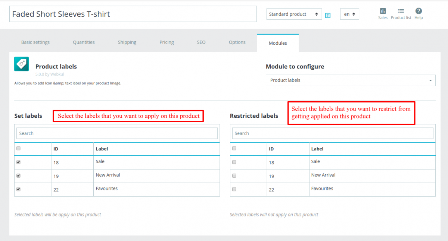Switch to the Basic settings tab
This screenshot has width=448, height=241.
point(35,42)
